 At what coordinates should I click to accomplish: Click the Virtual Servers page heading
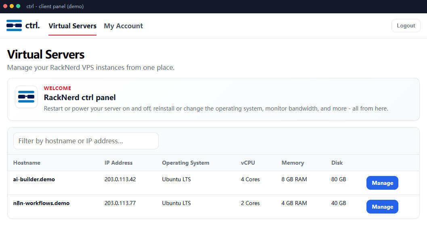pos(46,54)
